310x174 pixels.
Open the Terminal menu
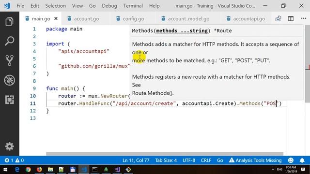133,6
